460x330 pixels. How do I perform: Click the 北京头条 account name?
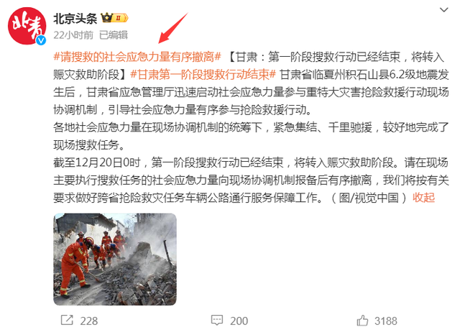tap(75, 19)
